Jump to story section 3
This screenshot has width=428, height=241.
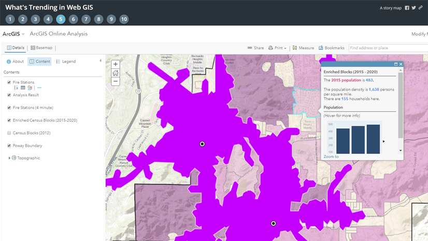[x=35, y=19]
